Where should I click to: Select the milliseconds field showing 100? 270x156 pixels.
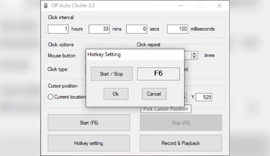(177, 29)
